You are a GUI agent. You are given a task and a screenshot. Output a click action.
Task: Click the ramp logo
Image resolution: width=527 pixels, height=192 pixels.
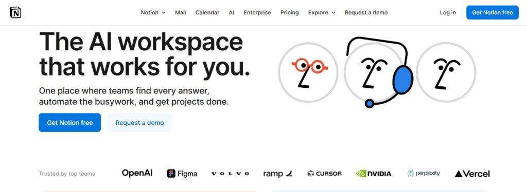pos(278,174)
